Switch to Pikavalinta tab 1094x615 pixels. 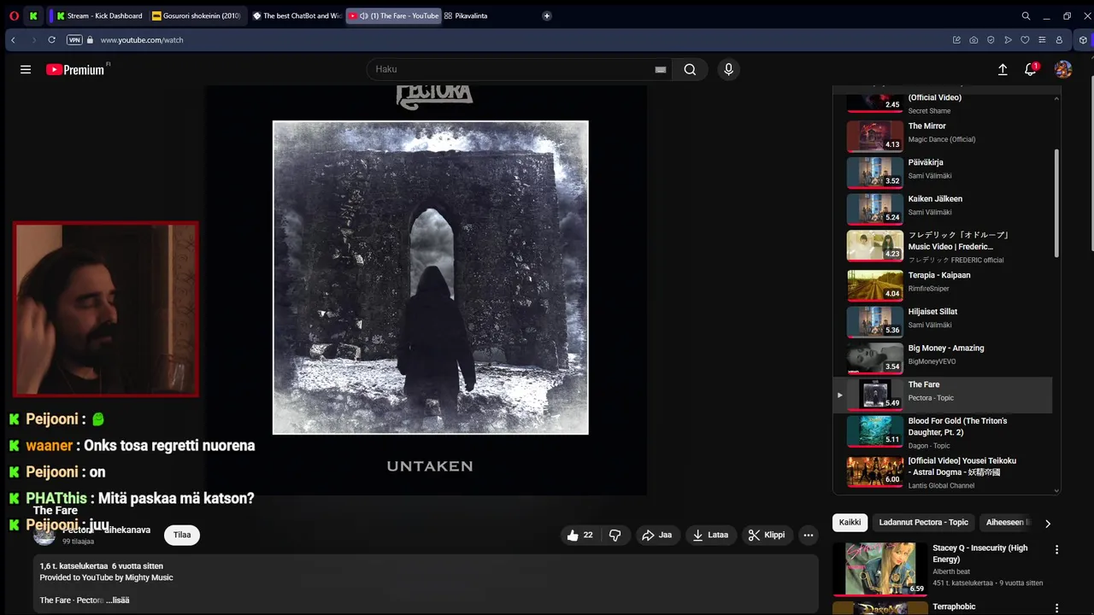[x=467, y=15]
